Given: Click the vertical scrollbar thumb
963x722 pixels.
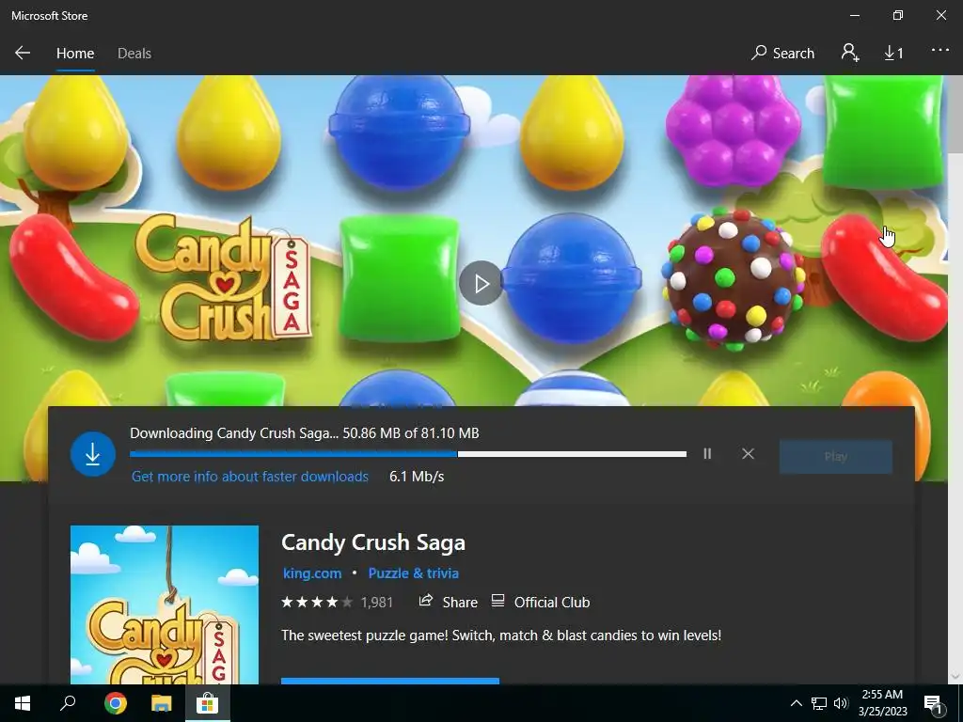Looking at the screenshot, I should point(956,114).
